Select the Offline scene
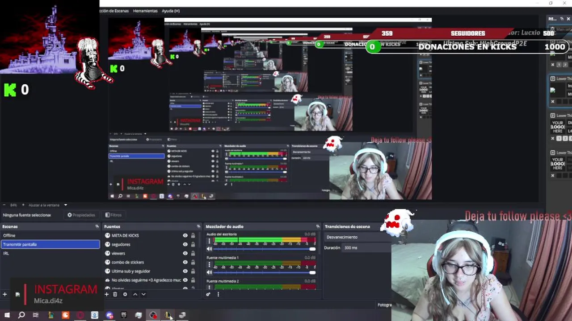This screenshot has height=321, width=572. [x=50, y=235]
